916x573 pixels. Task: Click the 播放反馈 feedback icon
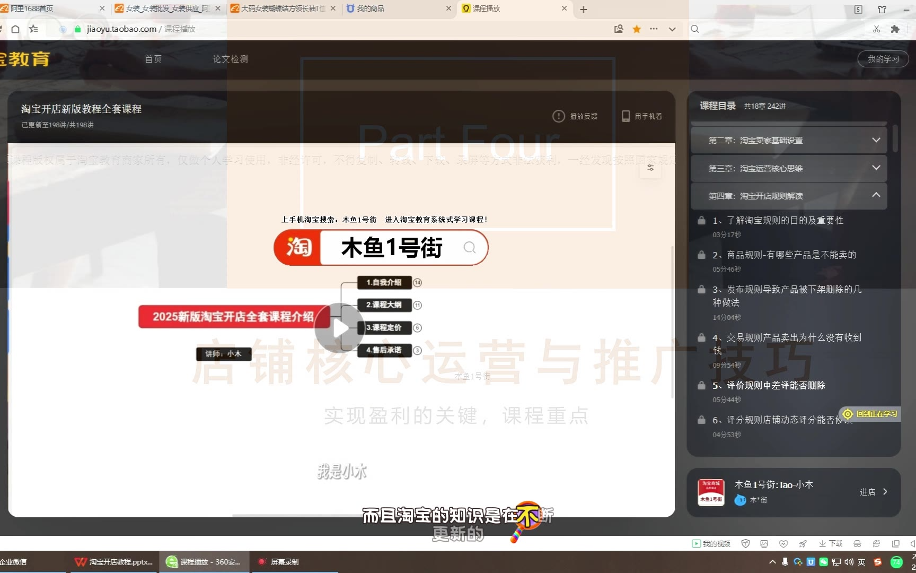[x=558, y=116]
